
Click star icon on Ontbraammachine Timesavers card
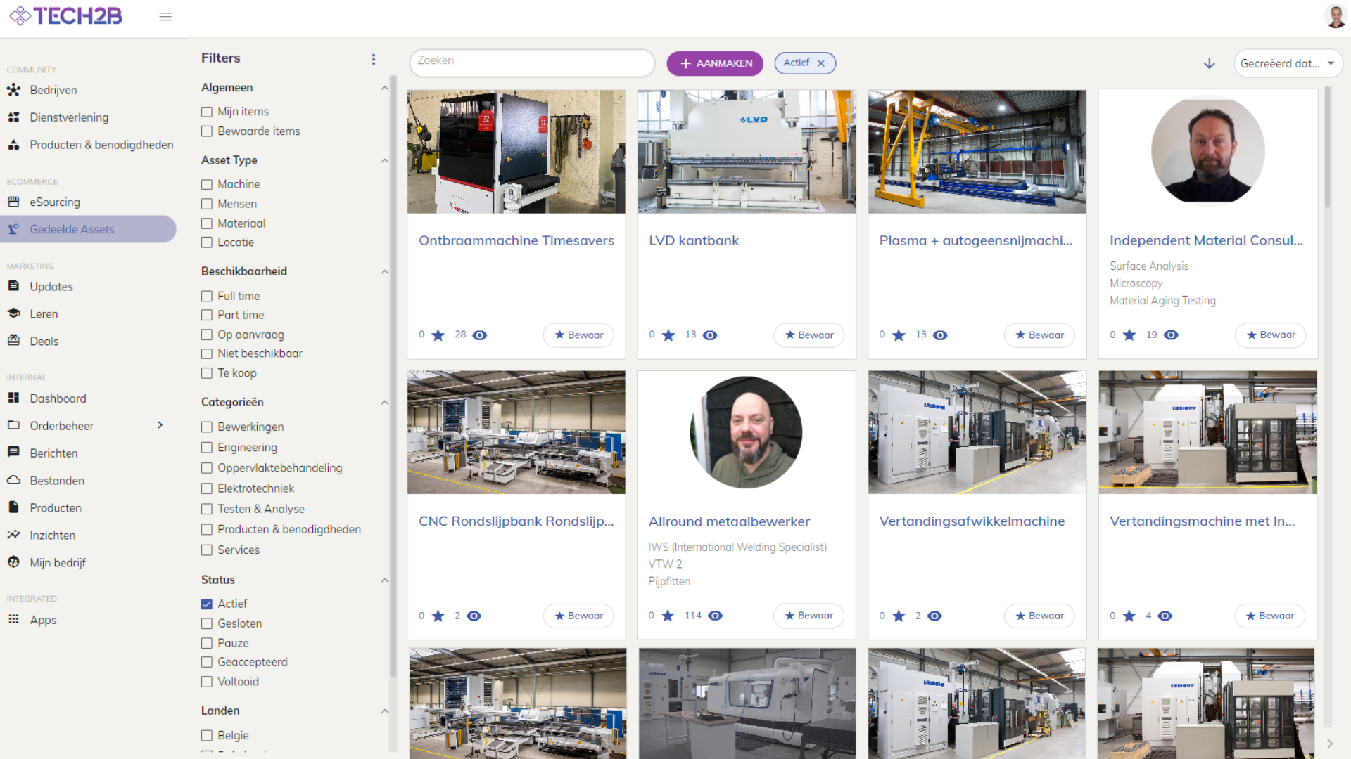(x=438, y=335)
